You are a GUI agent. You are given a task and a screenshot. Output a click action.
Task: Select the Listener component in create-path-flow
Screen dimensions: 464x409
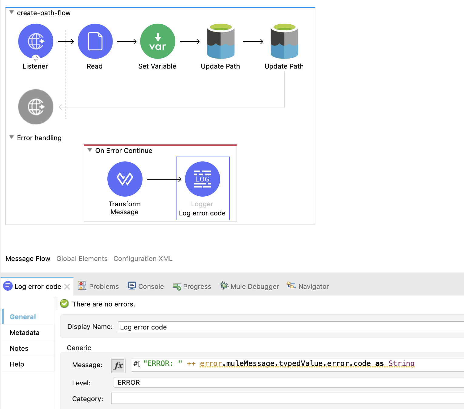click(x=35, y=41)
